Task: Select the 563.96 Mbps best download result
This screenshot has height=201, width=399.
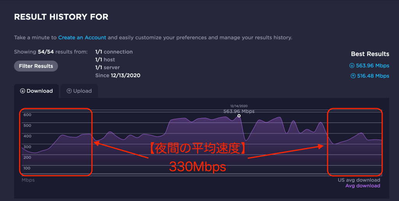Action: [373, 66]
